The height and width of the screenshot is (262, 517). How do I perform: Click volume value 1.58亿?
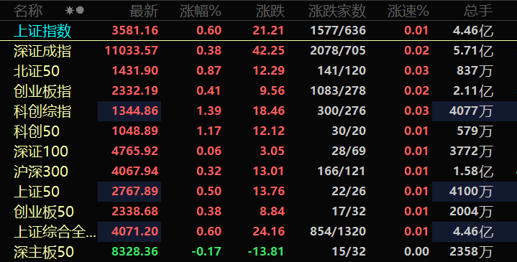click(473, 171)
